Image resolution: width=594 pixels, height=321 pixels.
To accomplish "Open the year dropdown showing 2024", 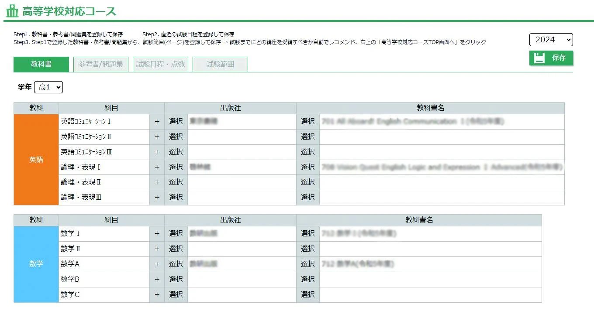I will (551, 40).
